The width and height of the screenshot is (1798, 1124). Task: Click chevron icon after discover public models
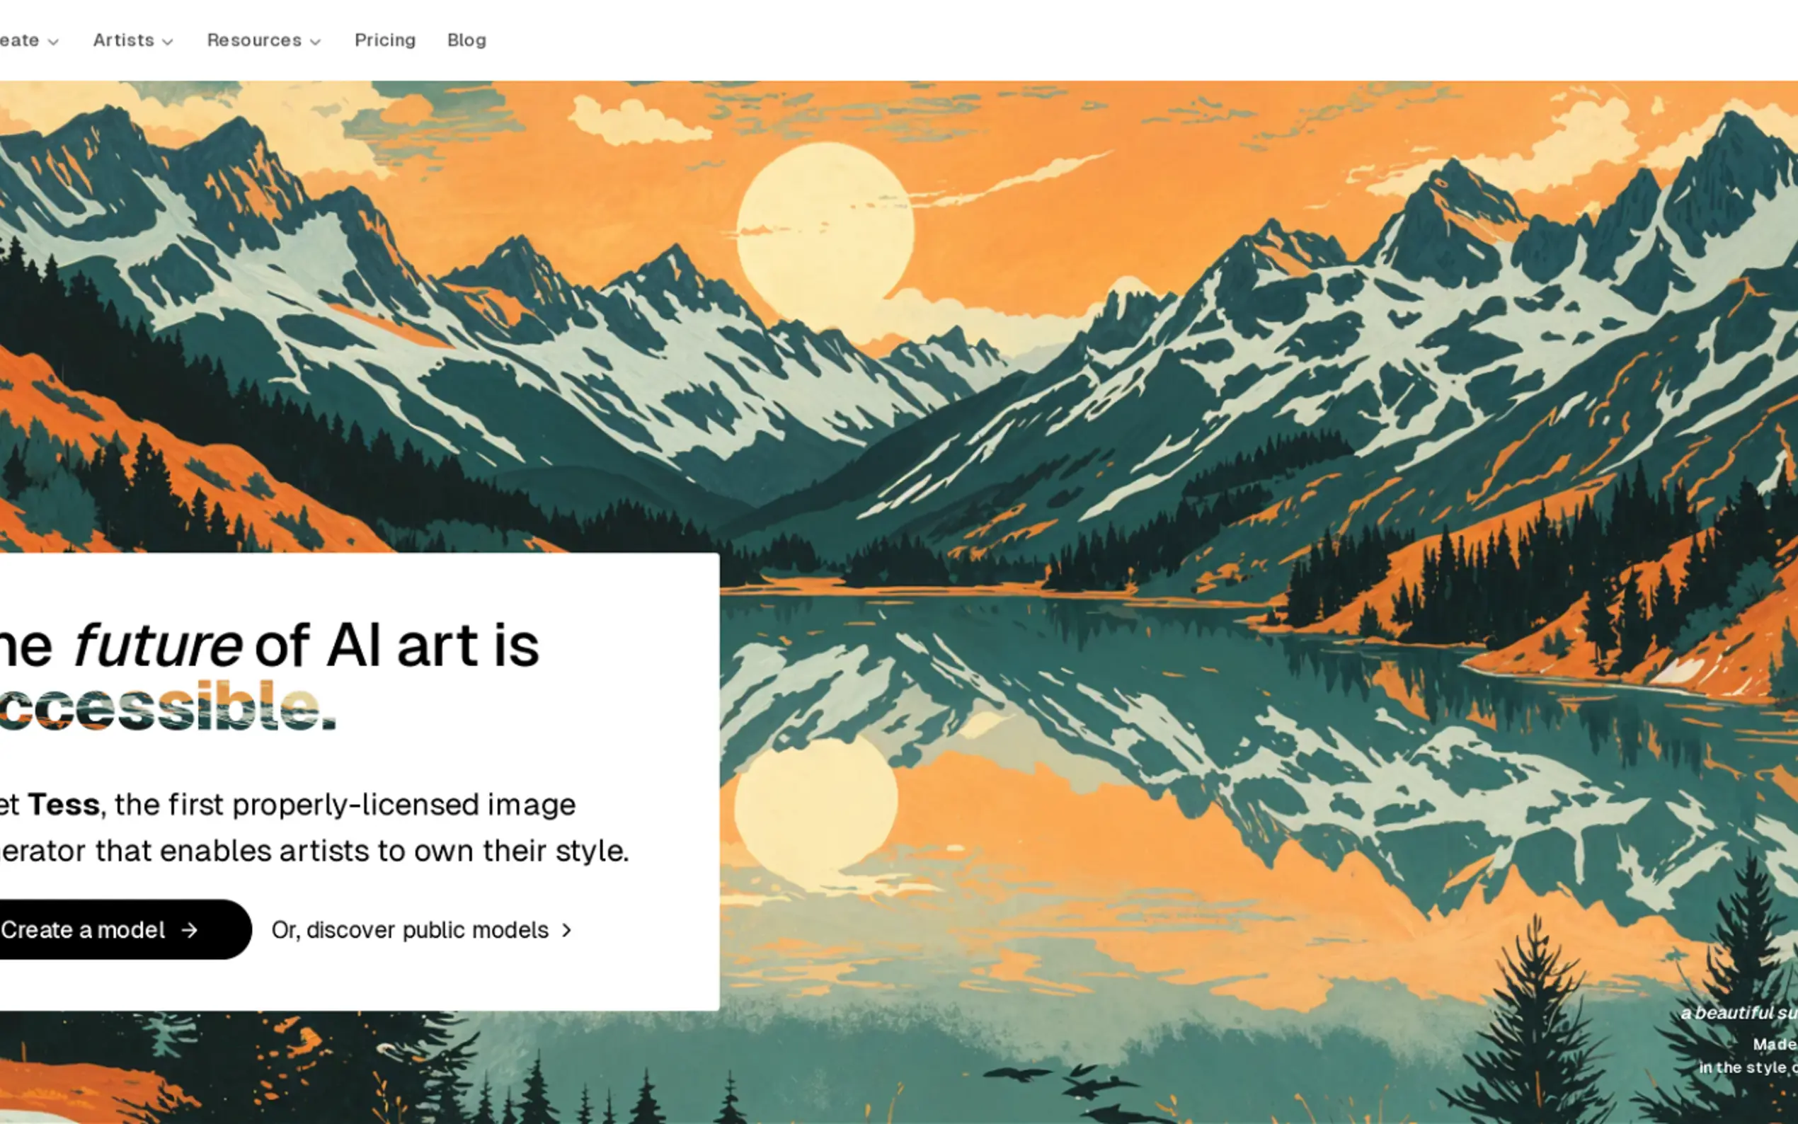(566, 930)
